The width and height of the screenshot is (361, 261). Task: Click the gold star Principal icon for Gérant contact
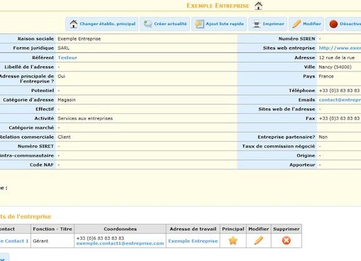click(233, 240)
